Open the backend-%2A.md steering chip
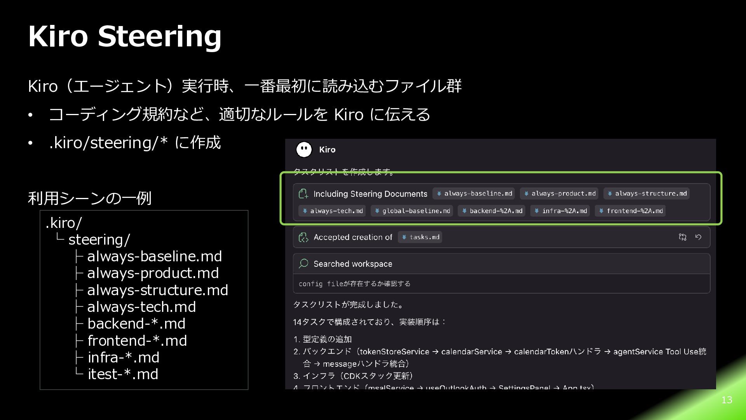The width and height of the screenshot is (746, 420). point(492,211)
